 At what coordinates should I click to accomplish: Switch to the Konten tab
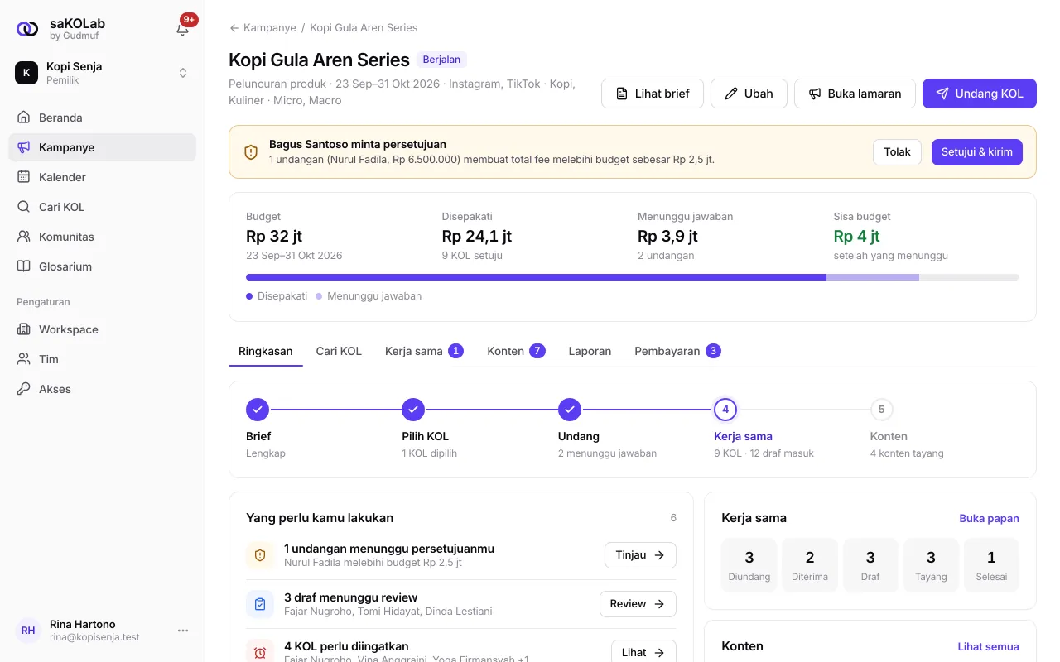click(516, 351)
